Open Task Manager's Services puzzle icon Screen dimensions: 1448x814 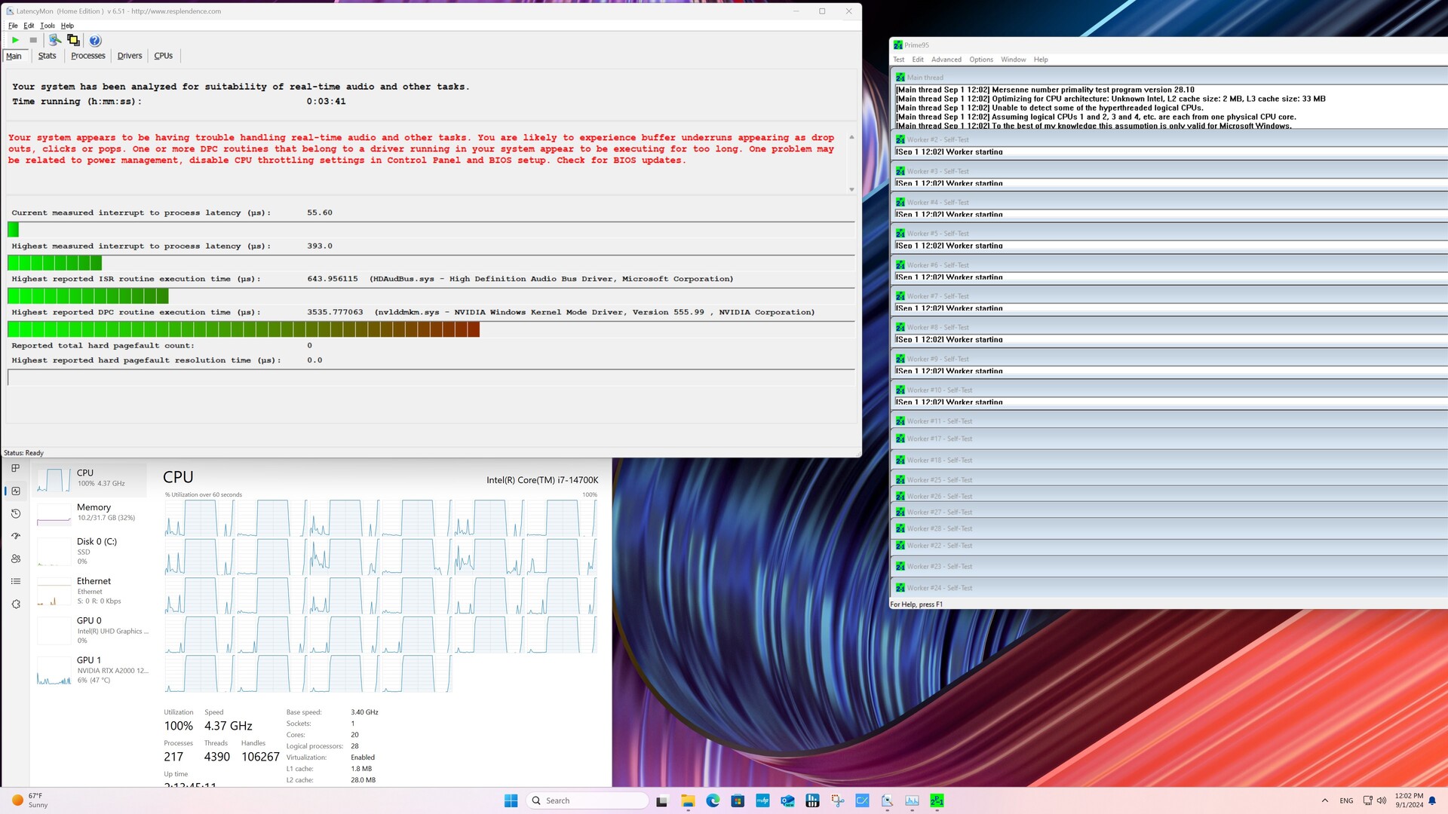[16, 604]
